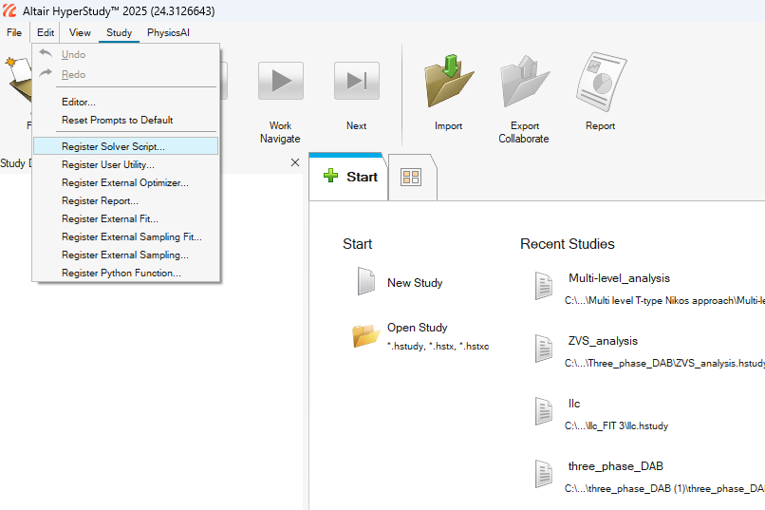
Task: Click the Three_phase_DAB\ZVS_analysis.hstudy path
Action: [664, 363]
